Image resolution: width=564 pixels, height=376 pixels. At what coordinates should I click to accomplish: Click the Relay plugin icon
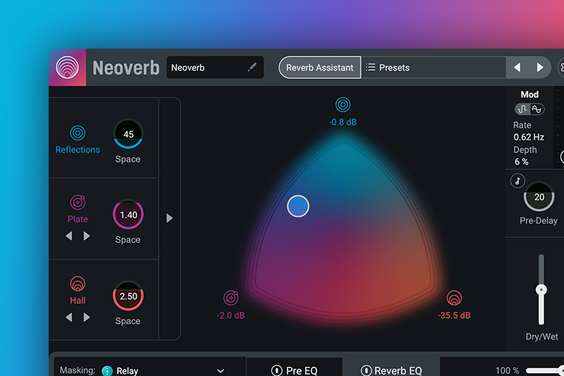click(x=107, y=370)
